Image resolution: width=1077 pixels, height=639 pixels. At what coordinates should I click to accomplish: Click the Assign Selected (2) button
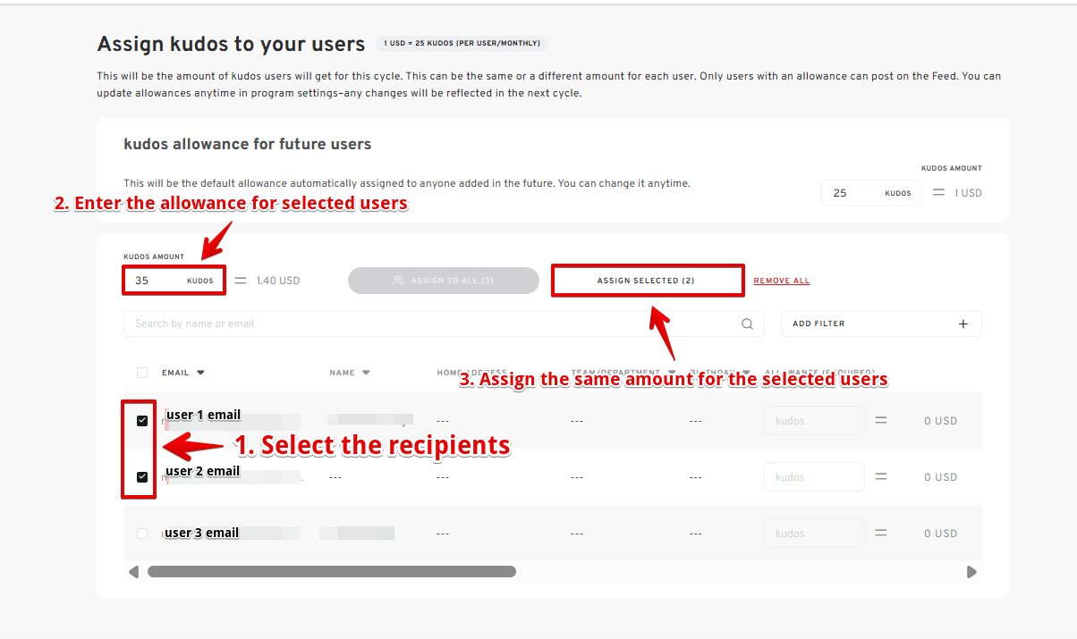(647, 281)
